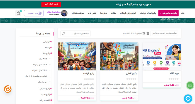Select تبلت دو زبانه category

click(x=45, y=100)
